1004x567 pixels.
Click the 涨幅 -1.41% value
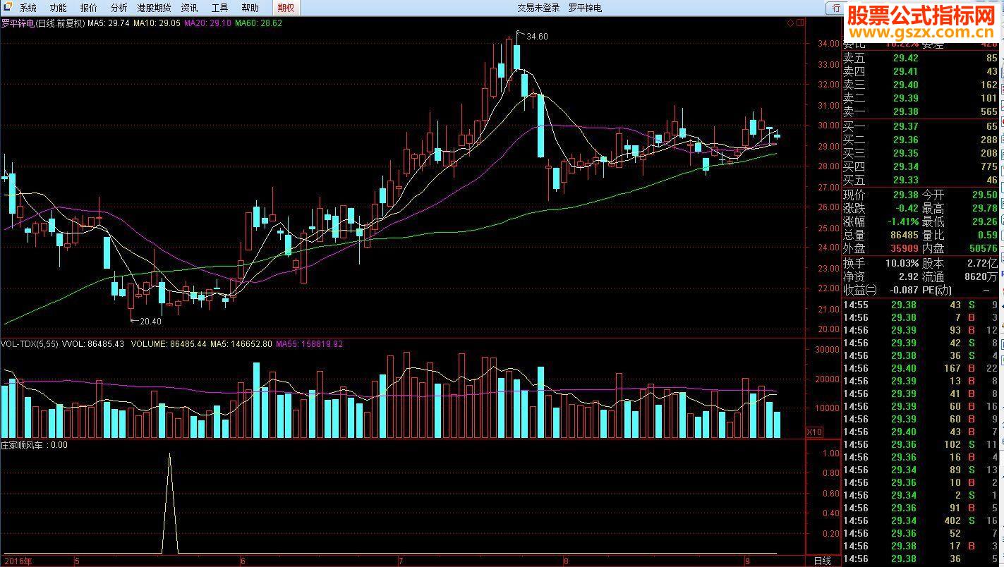click(x=902, y=222)
